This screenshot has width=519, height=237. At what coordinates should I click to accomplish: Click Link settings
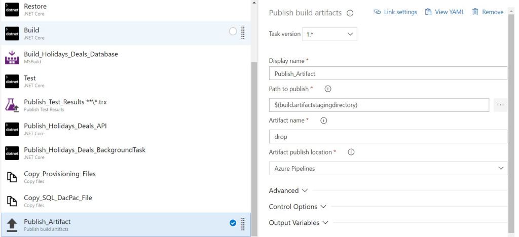[395, 12]
